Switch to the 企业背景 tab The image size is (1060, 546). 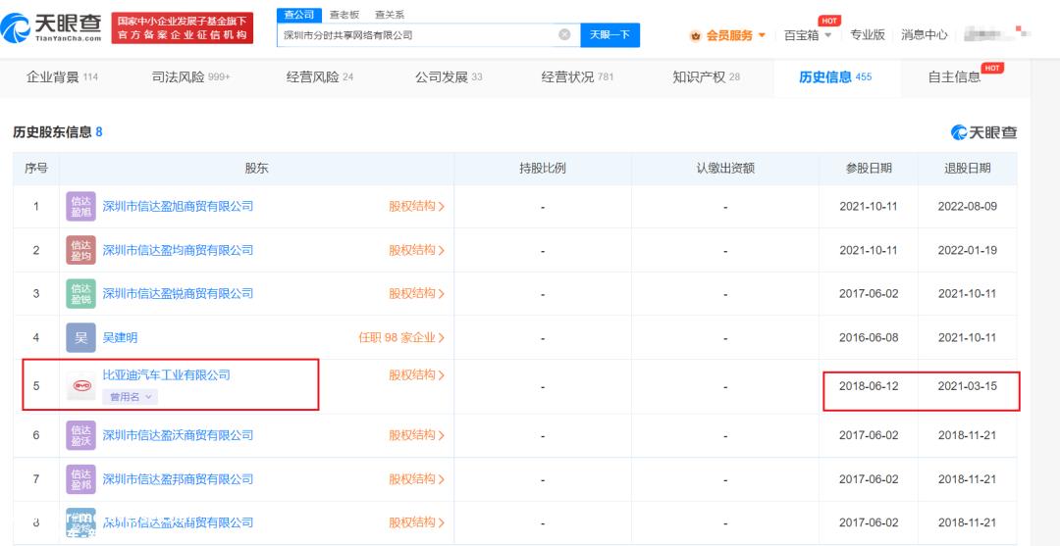[x=62, y=76]
